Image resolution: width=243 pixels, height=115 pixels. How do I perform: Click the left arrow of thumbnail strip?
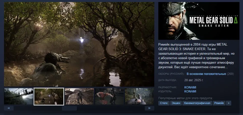9,108
